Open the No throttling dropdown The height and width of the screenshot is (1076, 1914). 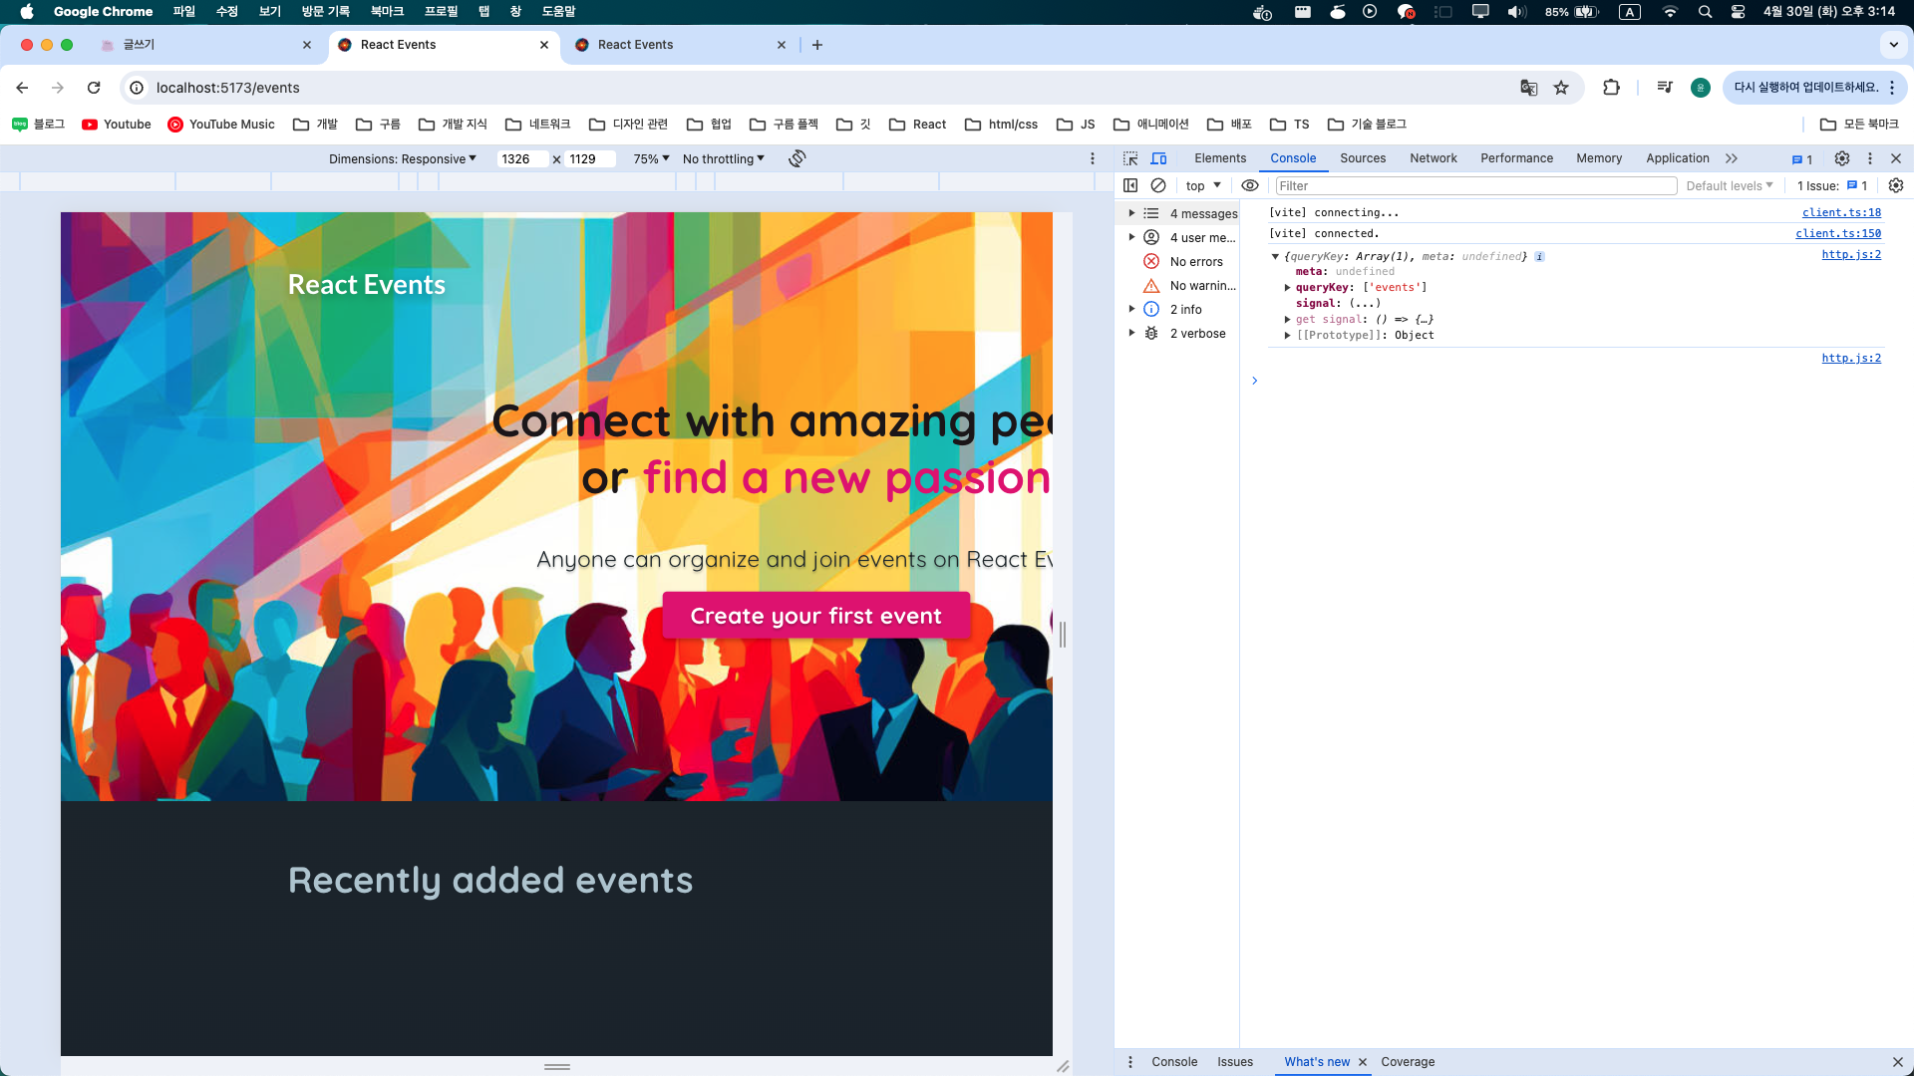[723, 158]
